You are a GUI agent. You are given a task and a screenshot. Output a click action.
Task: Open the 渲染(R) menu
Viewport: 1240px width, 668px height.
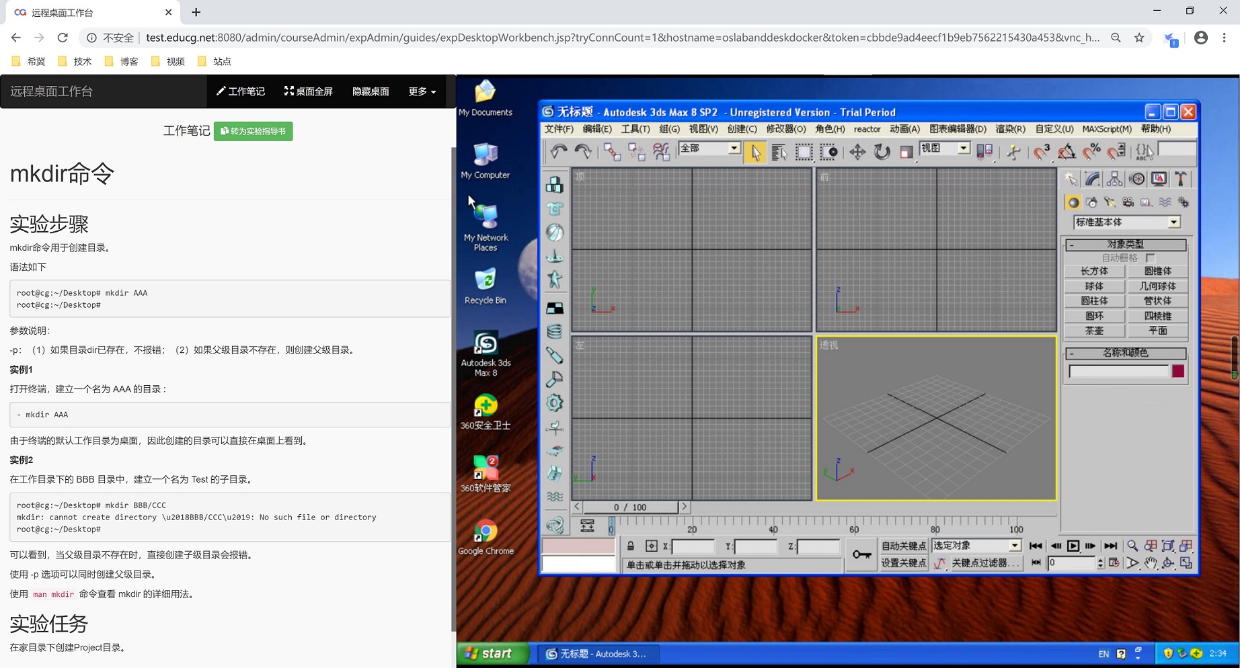click(x=1010, y=129)
